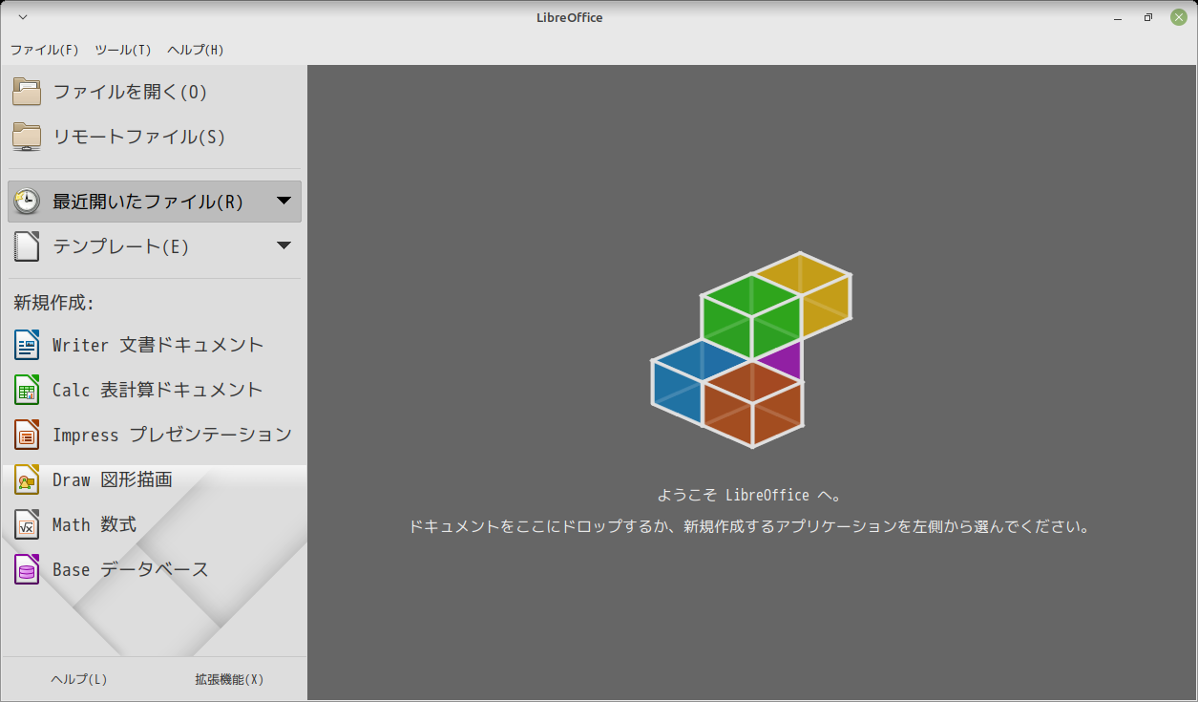
Task: Click the templates document icon
Action: pos(27,246)
